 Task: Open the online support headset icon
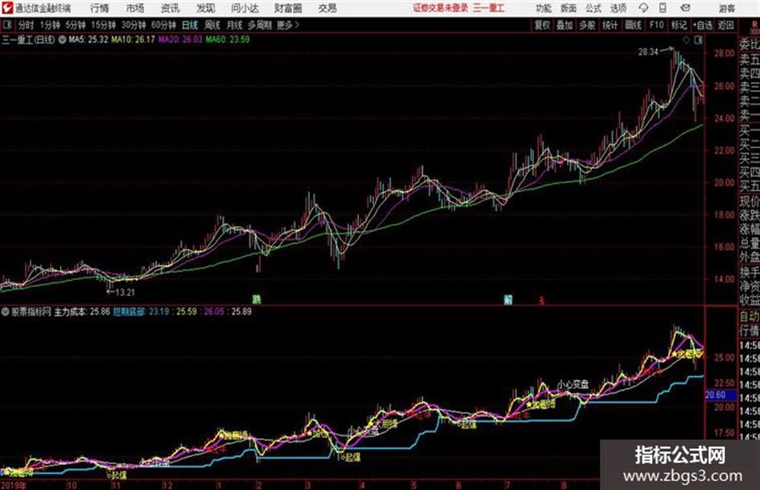pyautogui.click(x=643, y=8)
